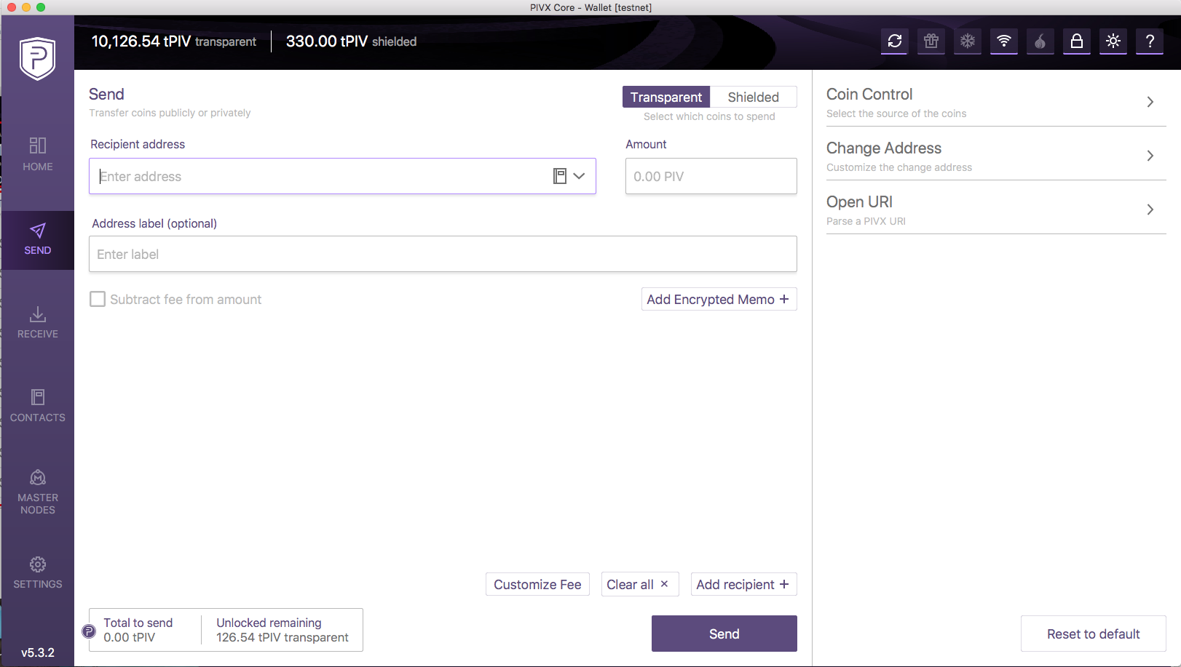Click the v5.3.2 version label

[38, 652]
